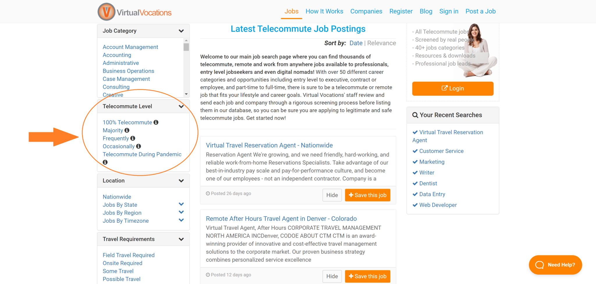
Task: Click info icon beside Frequently
Action: coord(133,138)
